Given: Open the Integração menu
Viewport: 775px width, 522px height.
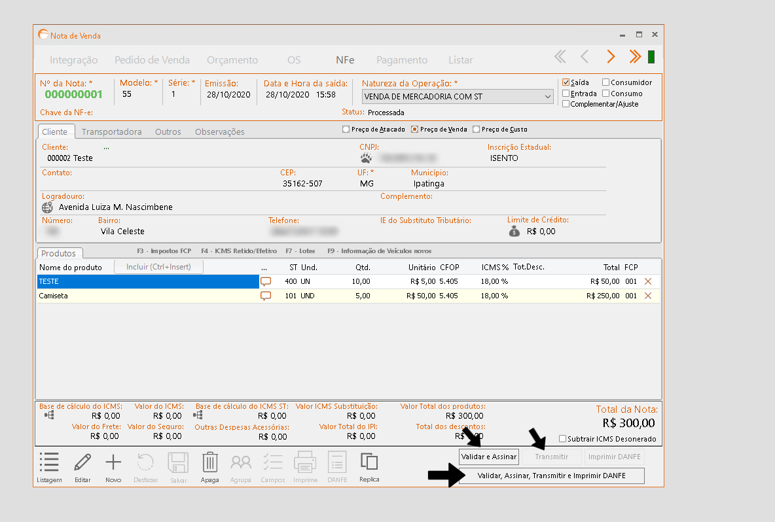Looking at the screenshot, I should tap(74, 60).
